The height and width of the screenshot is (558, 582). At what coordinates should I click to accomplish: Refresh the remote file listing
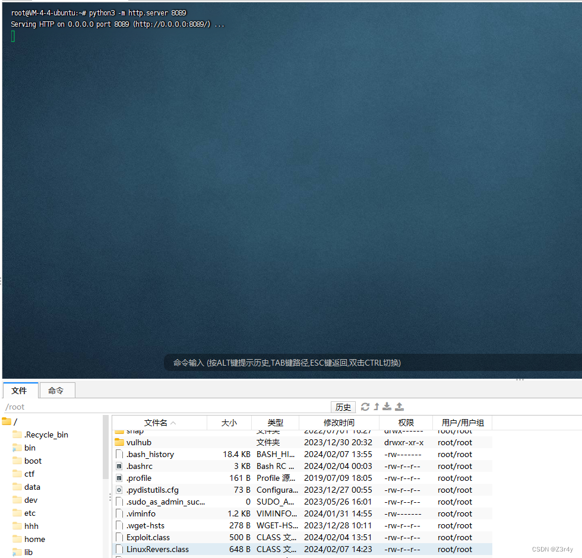tap(365, 407)
